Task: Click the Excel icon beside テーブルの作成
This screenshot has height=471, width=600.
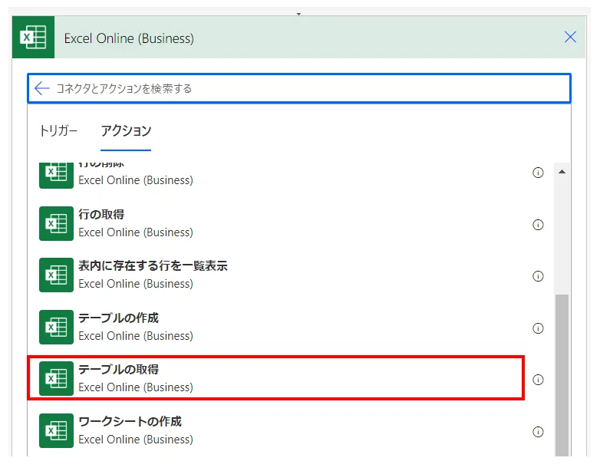Action: pos(56,327)
